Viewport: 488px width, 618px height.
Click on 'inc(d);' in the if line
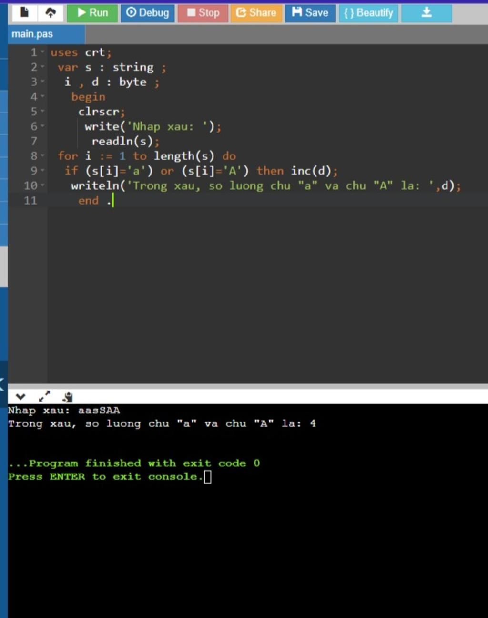click(x=315, y=171)
